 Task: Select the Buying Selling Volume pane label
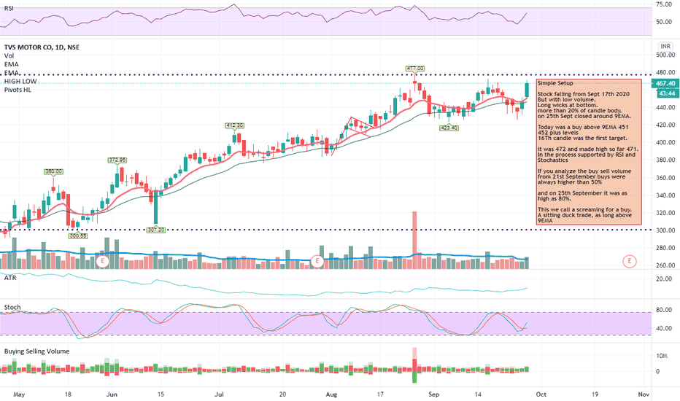point(37,351)
